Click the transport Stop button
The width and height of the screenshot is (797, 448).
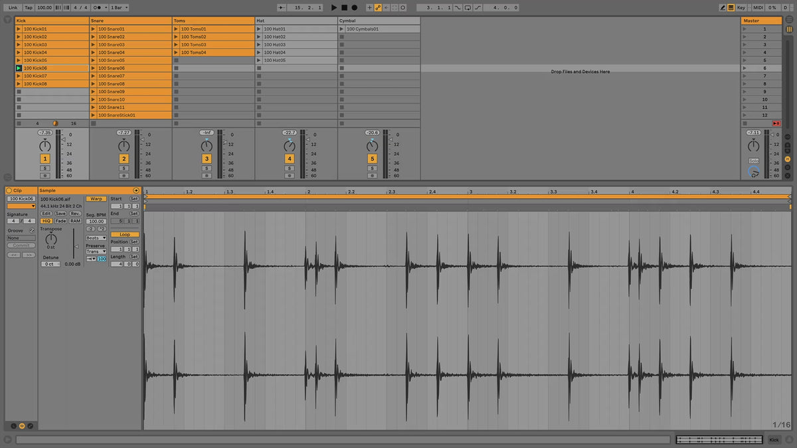(x=344, y=7)
